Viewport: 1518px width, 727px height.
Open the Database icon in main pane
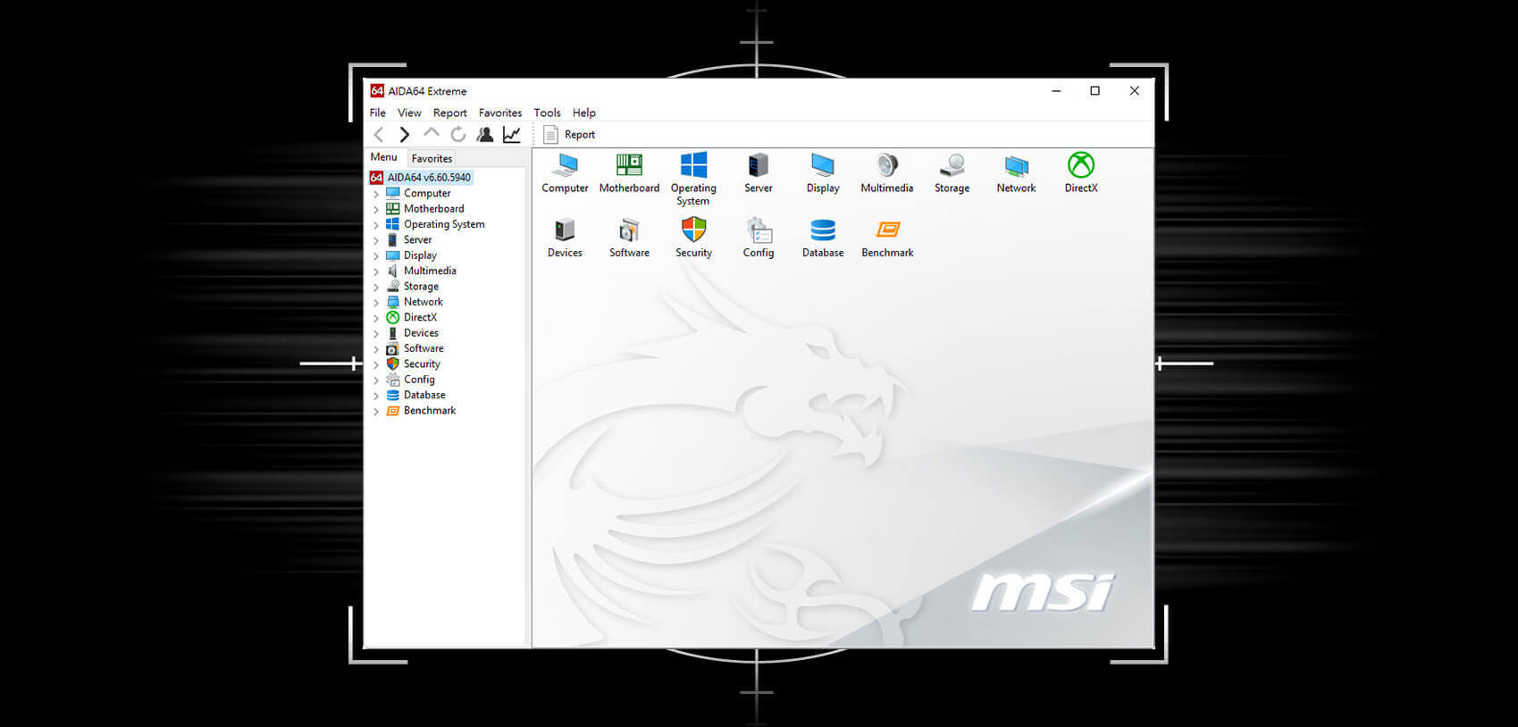tap(823, 230)
